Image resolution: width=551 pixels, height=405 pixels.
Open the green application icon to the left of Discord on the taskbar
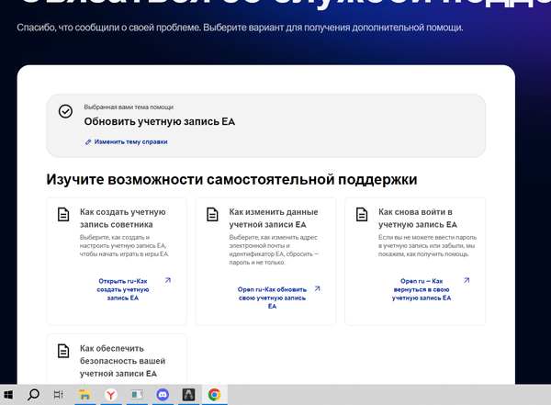[x=137, y=395]
